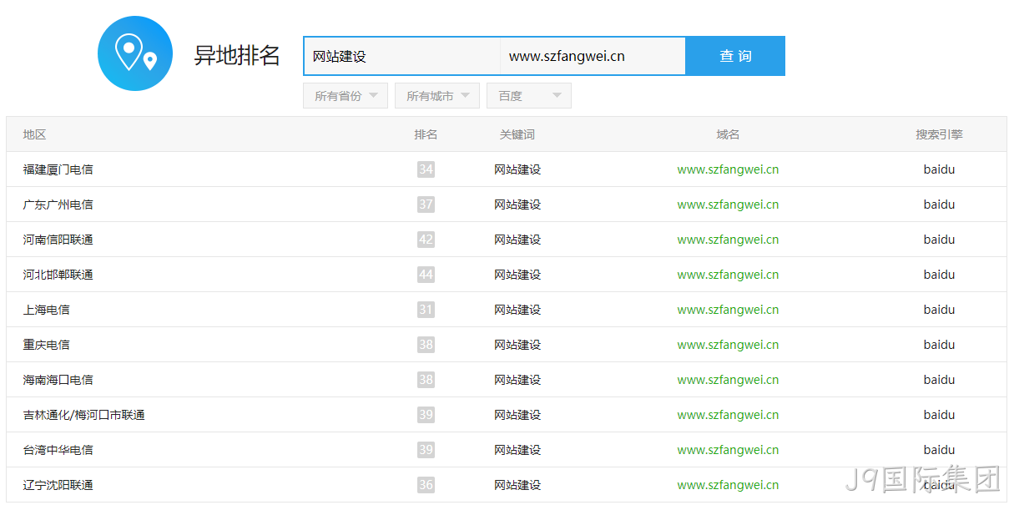The image size is (1014, 505).
Task: Select the region text 福建厦门电信
Action: [58, 169]
